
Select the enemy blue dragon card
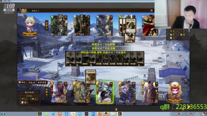pyautogui.click(x=104, y=25)
